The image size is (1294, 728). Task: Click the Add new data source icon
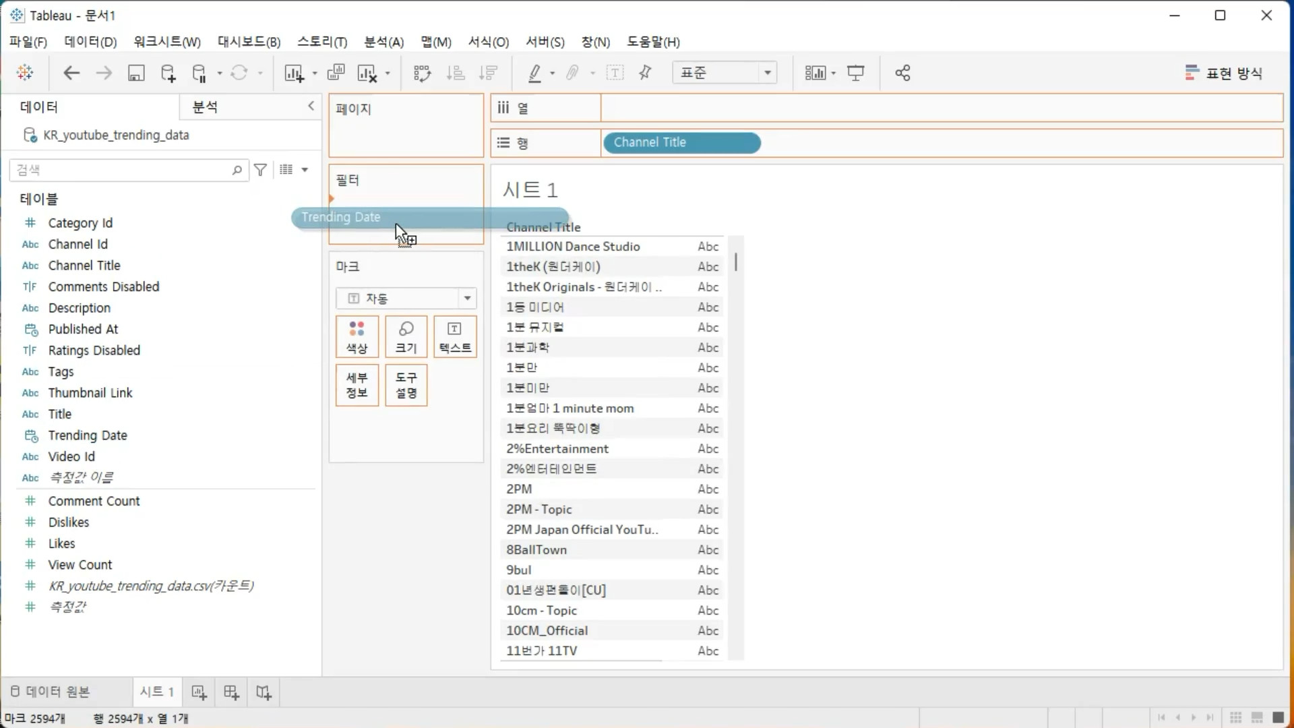coord(168,73)
